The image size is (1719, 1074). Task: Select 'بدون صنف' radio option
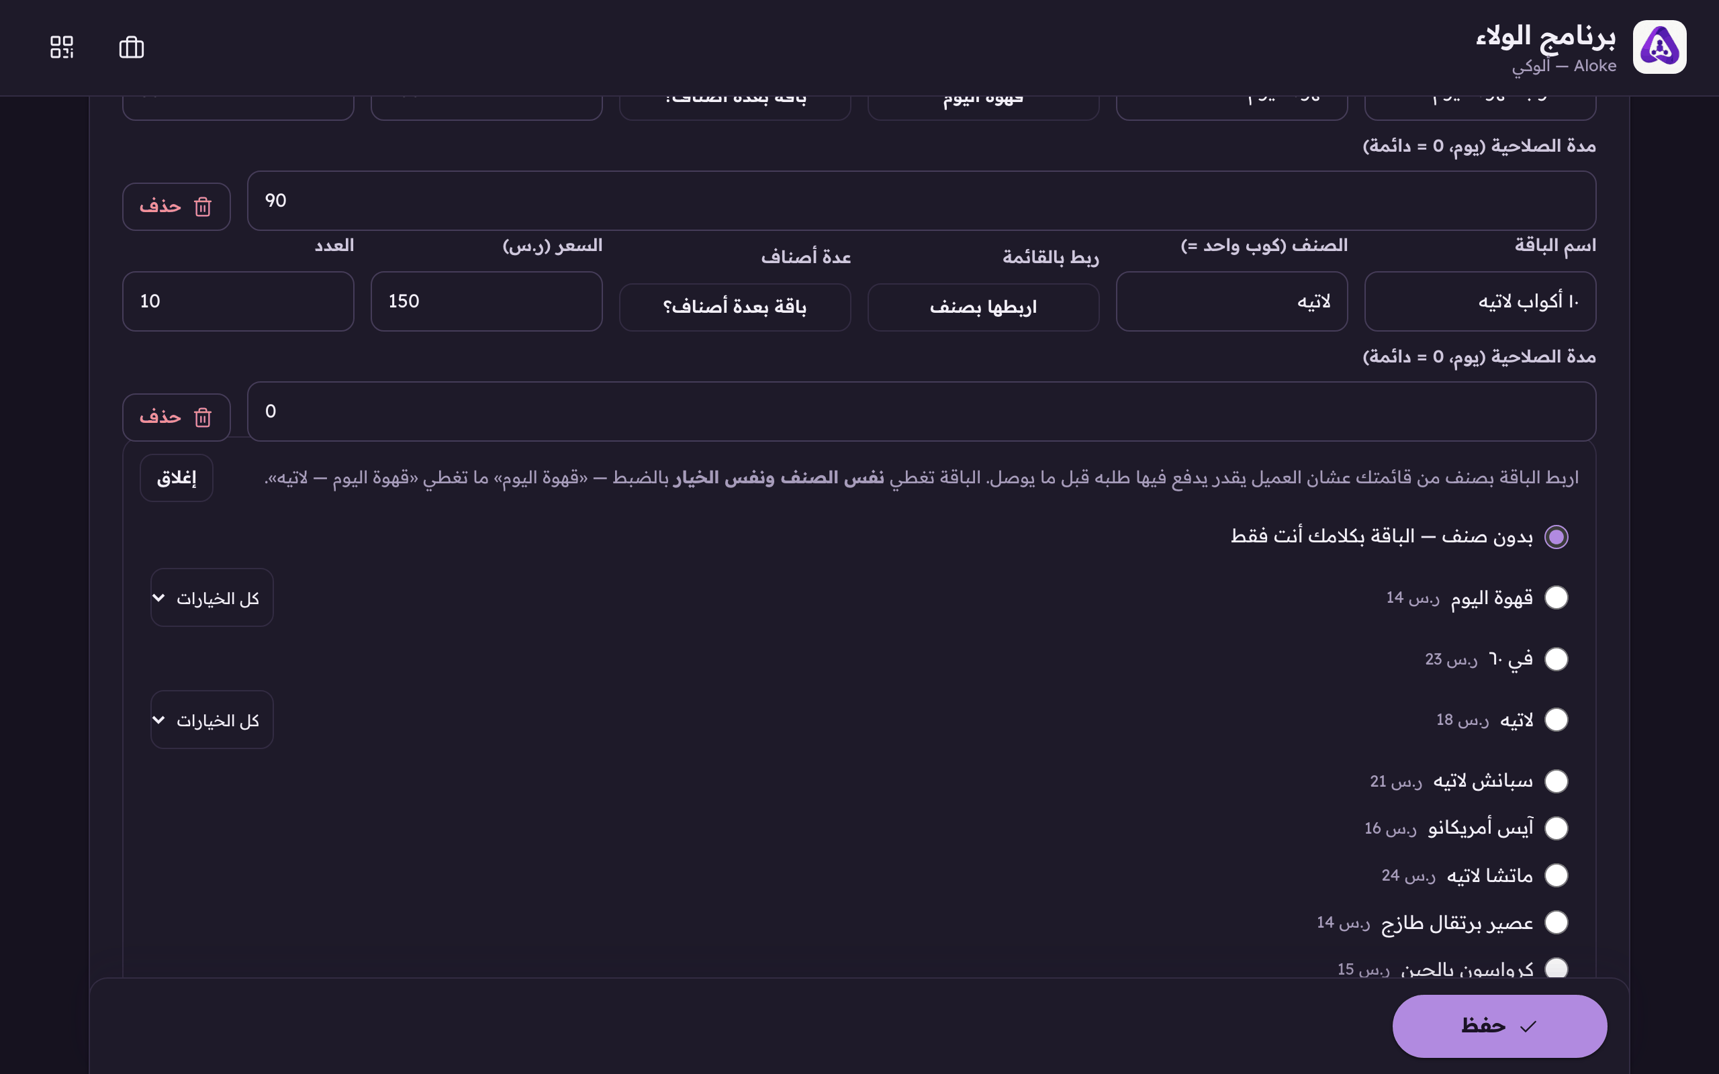(x=1556, y=537)
